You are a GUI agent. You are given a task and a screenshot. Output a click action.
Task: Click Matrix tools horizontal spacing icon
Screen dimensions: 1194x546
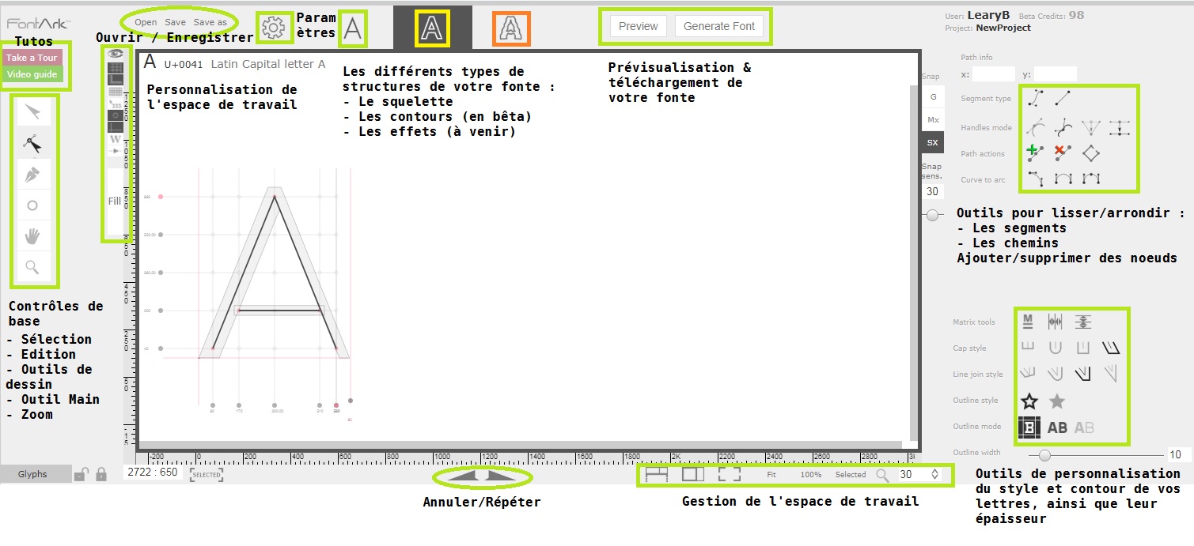click(x=1056, y=322)
